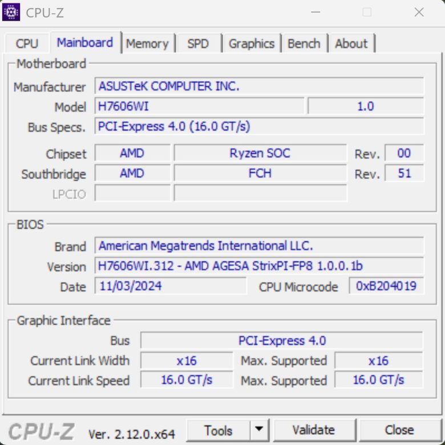Screen dimensions: 445x445
Task: Click the Close button at bottom
Action: click(x=399, y=430)
